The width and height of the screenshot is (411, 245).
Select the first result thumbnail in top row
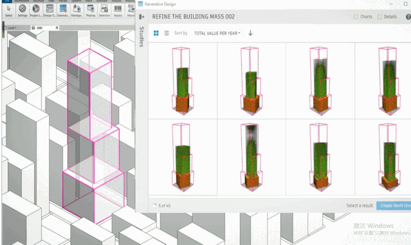click(x=183, y=81)
